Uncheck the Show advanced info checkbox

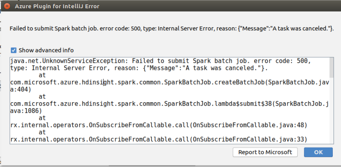(x=14, y=51)
